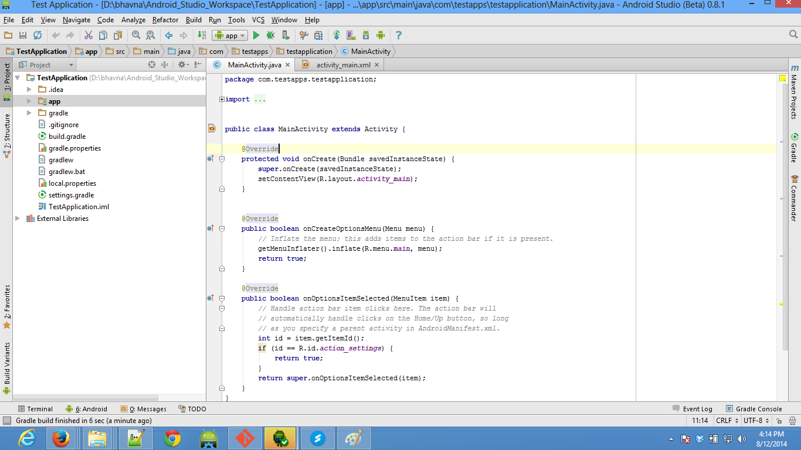801x450 pixels.
Task: Launch Android Device Monitor icon
Action: (x=381, y=36)
